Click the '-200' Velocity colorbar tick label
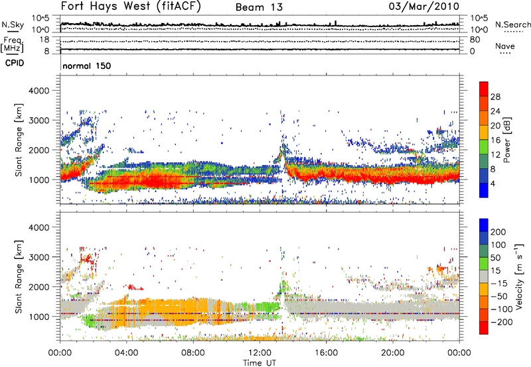Viewport: 531px width, 367px height. (502, 322)
